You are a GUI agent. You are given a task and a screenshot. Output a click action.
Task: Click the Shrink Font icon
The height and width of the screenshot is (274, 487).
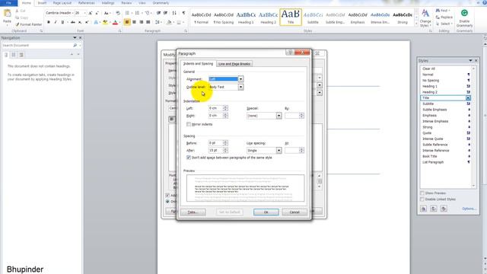tap(97, 13)
